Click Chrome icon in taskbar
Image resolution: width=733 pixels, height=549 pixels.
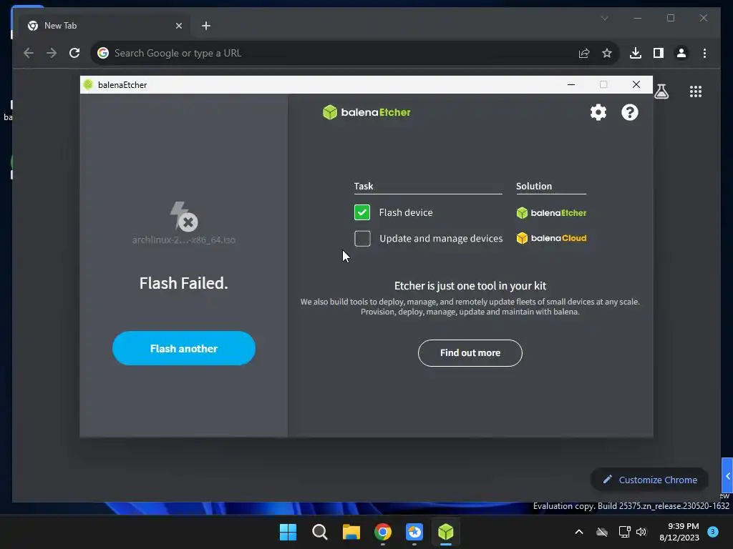tap(383, 532)
